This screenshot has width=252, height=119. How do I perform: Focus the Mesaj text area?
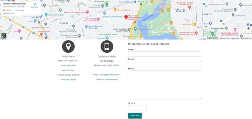(164, 85)
